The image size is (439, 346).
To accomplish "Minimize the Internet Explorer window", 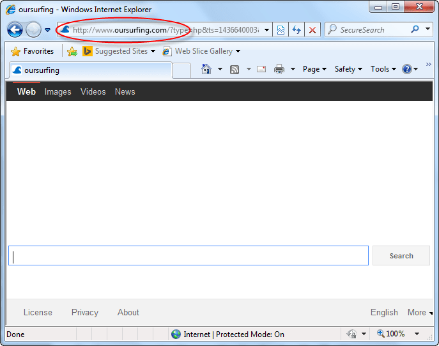I will [378, 7].
